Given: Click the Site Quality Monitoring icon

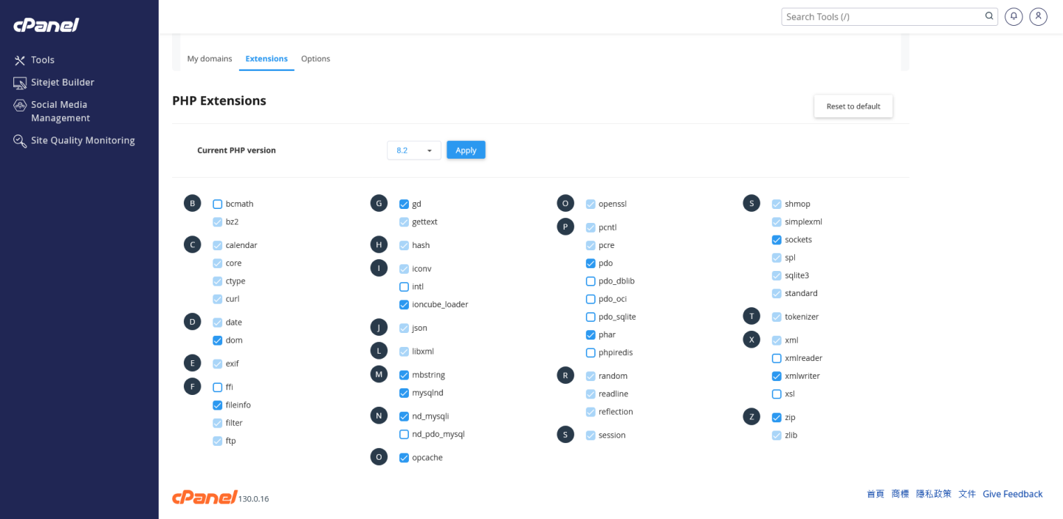Looking at the screenshot, I should [20, 141].
